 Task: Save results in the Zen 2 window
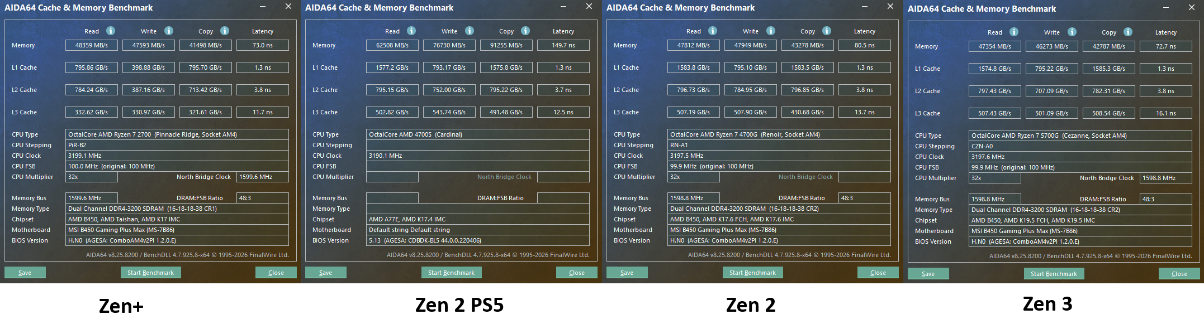point(627,273)
